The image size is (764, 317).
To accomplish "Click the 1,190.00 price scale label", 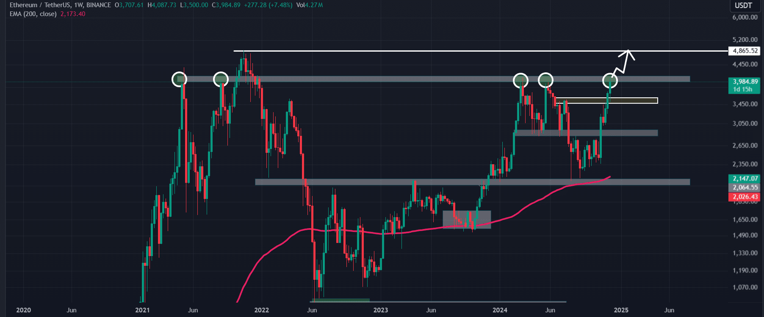I will click(x=745, y=270).
